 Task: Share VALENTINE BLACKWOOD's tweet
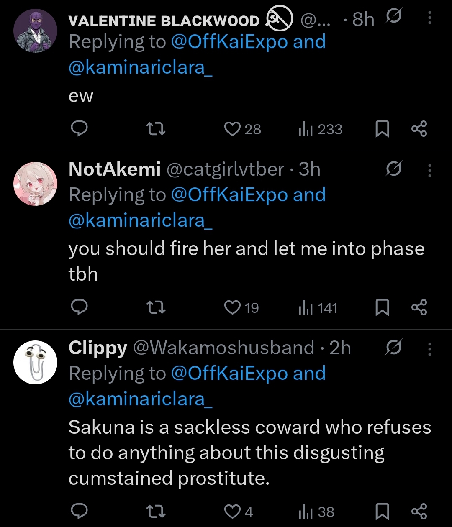(419, 129)
